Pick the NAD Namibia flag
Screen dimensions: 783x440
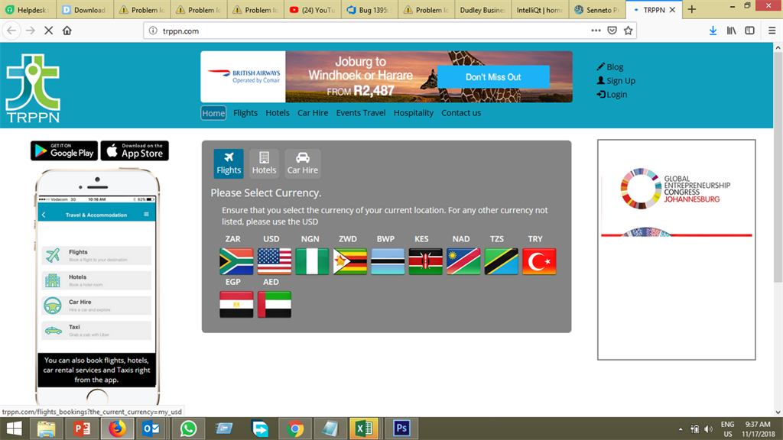(x=463, y=261)
